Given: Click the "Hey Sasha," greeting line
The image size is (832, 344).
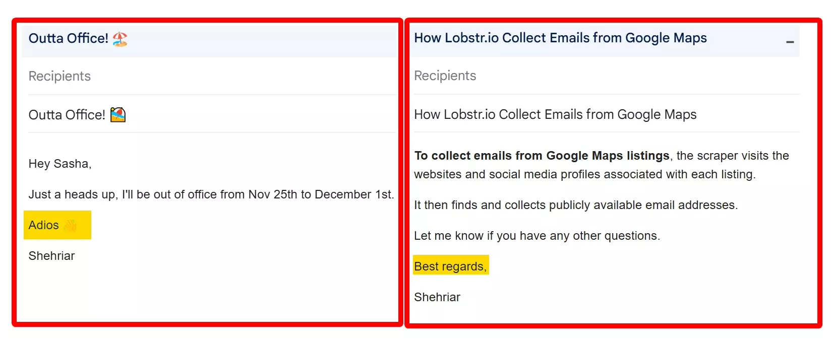Looking at the screenshot, I should tap(60, 164).
